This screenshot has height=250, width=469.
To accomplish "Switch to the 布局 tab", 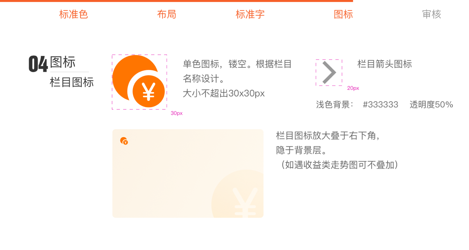I will coord(167,14).
